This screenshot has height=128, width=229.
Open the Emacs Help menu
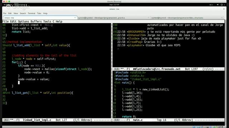pos(59,21)
